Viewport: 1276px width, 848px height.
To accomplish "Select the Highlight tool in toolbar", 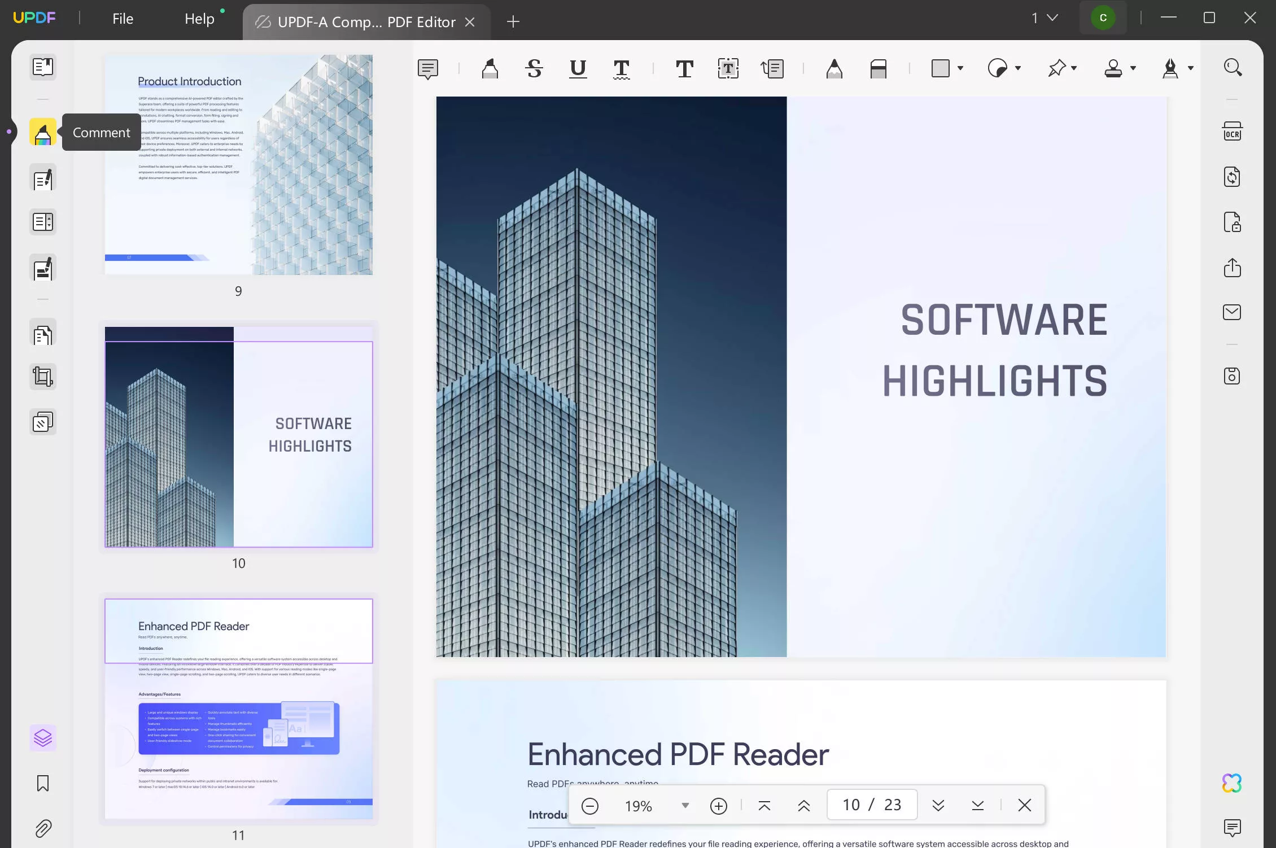I will coord(490,69).
